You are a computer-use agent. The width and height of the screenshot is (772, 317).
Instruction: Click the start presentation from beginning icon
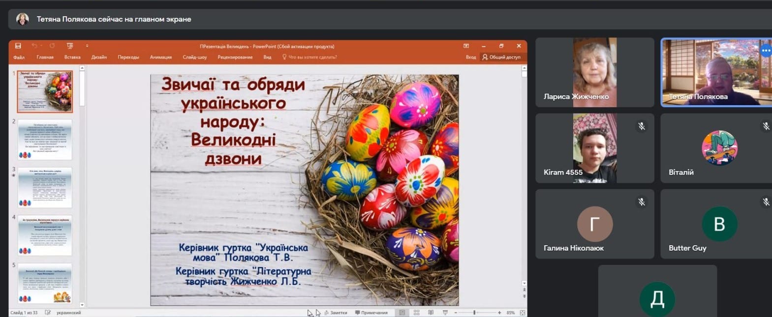tap(70, 46)
